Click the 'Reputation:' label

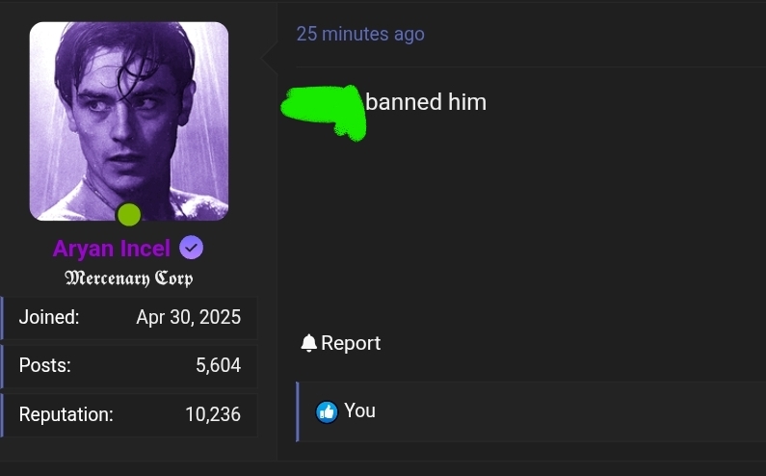[66, 414]
